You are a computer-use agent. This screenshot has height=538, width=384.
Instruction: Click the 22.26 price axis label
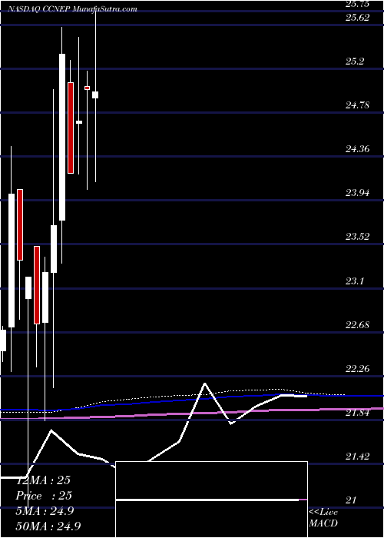tap(358, 369)
